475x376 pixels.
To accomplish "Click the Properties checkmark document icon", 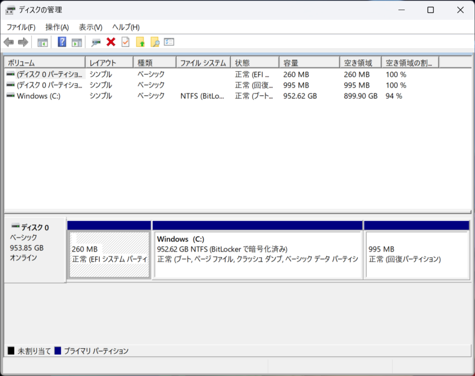I will point(125,42).
